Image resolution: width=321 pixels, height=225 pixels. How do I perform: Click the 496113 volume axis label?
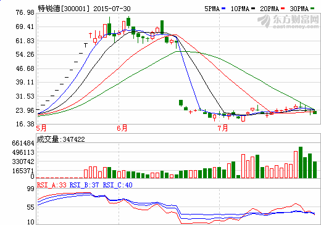pos(23,152)
